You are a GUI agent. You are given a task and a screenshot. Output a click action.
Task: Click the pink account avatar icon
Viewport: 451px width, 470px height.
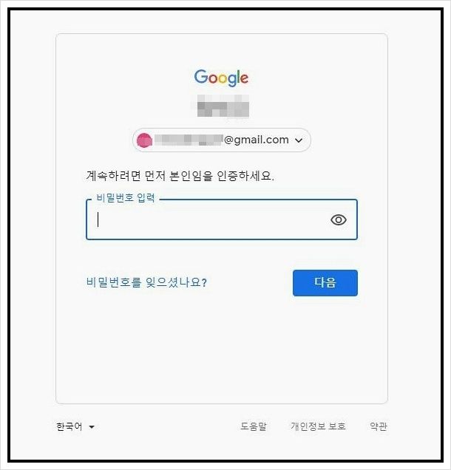pyautogui.click(x=144, y=140)
